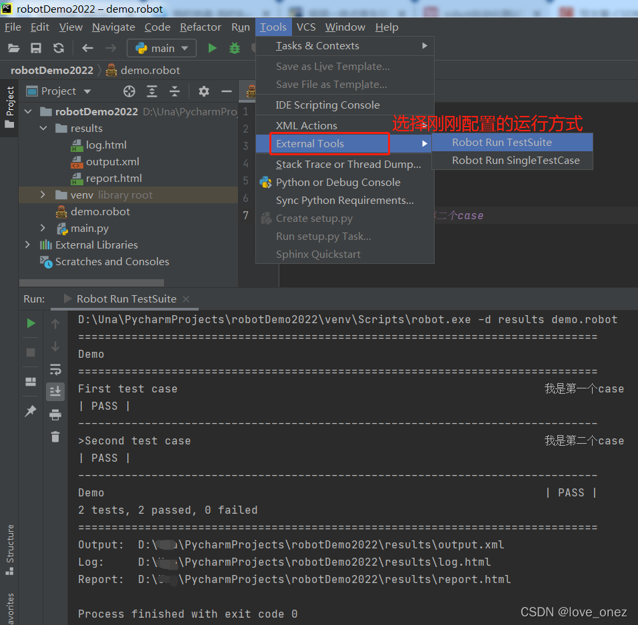Toggle scroll-to-end in the console sidebar
The image size is (638, 625).
point(55,392)
